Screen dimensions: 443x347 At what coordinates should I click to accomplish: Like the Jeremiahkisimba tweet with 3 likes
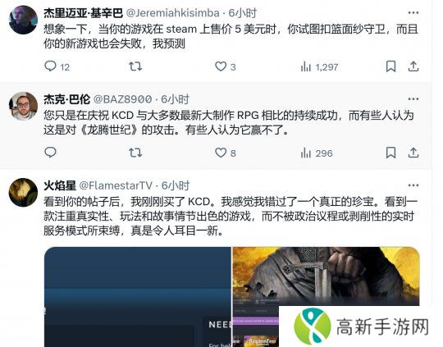coord(225,66)
